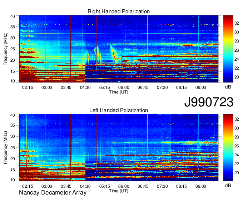
Task: Click the 35 MHz tick of Right Handed plot
Action: coord(13,27)
